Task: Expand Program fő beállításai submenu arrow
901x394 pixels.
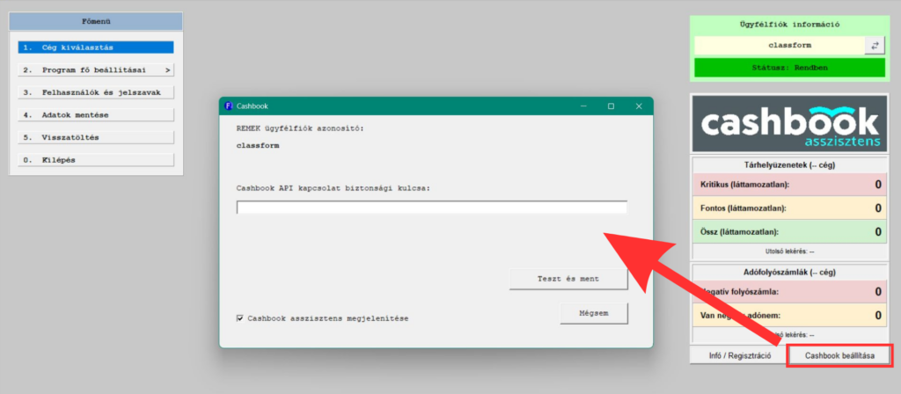Action: point(167,69)
